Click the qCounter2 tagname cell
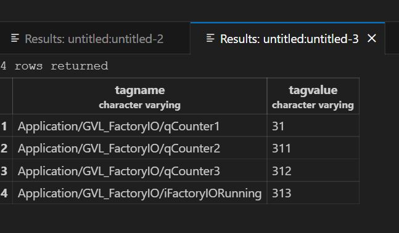 140,148
